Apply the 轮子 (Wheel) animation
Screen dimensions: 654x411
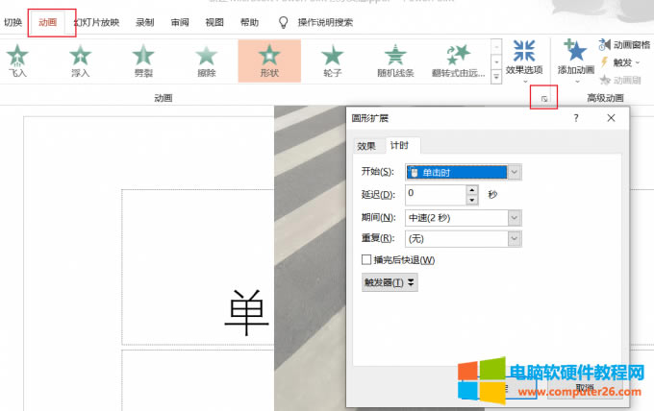click(332, 60)
